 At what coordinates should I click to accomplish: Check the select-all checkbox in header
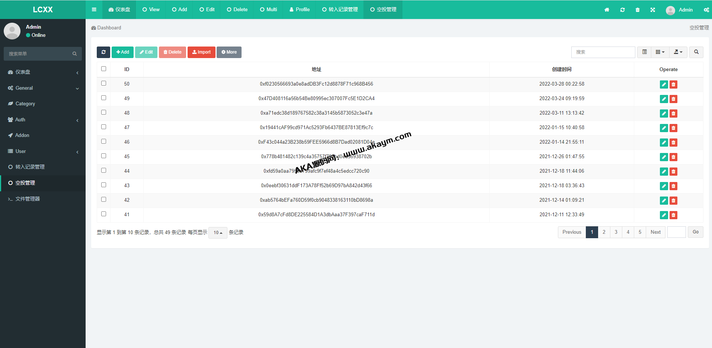[x=103, y=69]
